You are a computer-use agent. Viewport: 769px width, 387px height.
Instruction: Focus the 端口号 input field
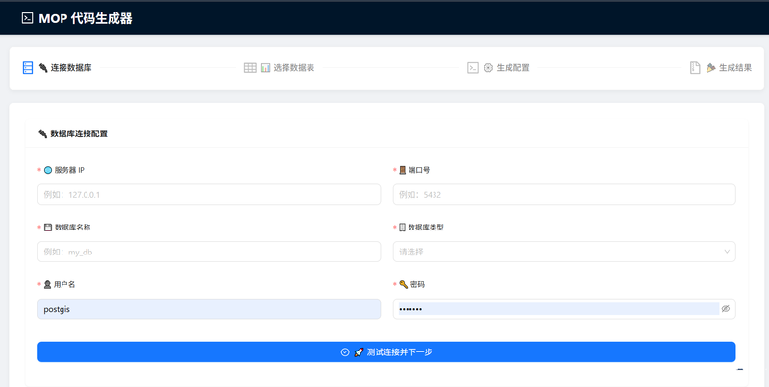(564, 195)
